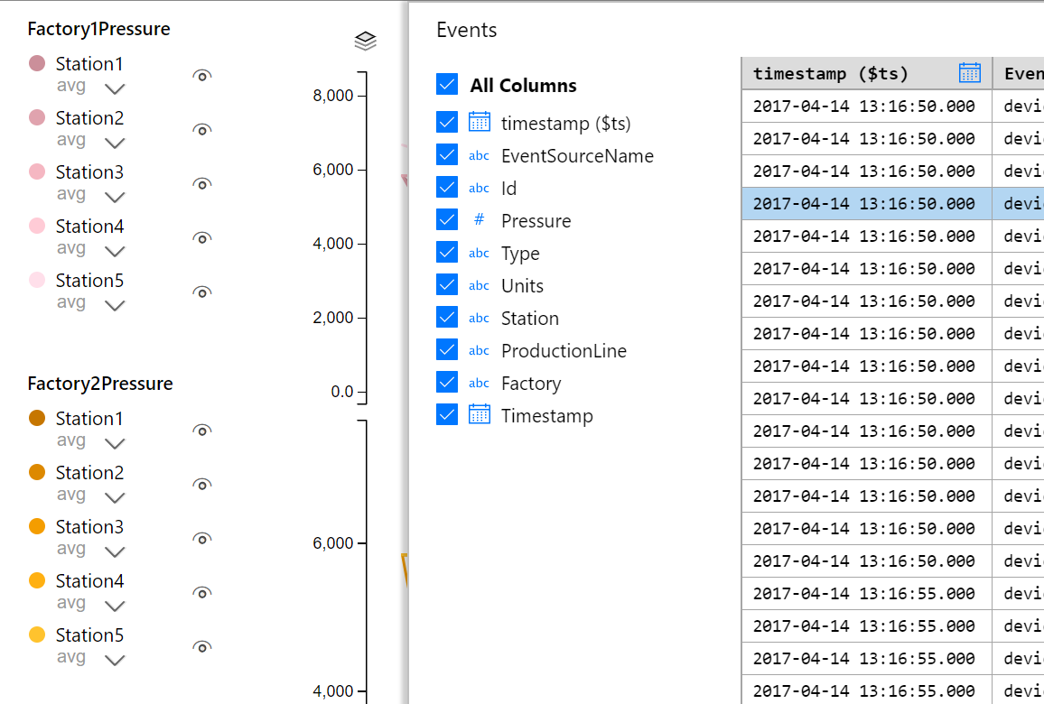1044x704 pixels.
Task: Click calendar icon beside Timestamp column entry
Action: pyautogui.click(x=480, y=415)
